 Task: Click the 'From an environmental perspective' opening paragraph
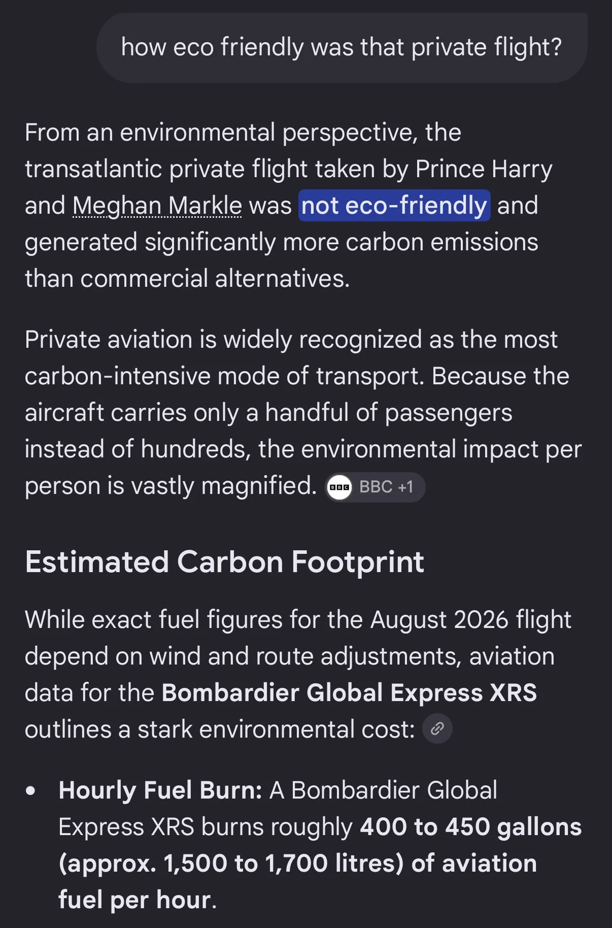289,206
